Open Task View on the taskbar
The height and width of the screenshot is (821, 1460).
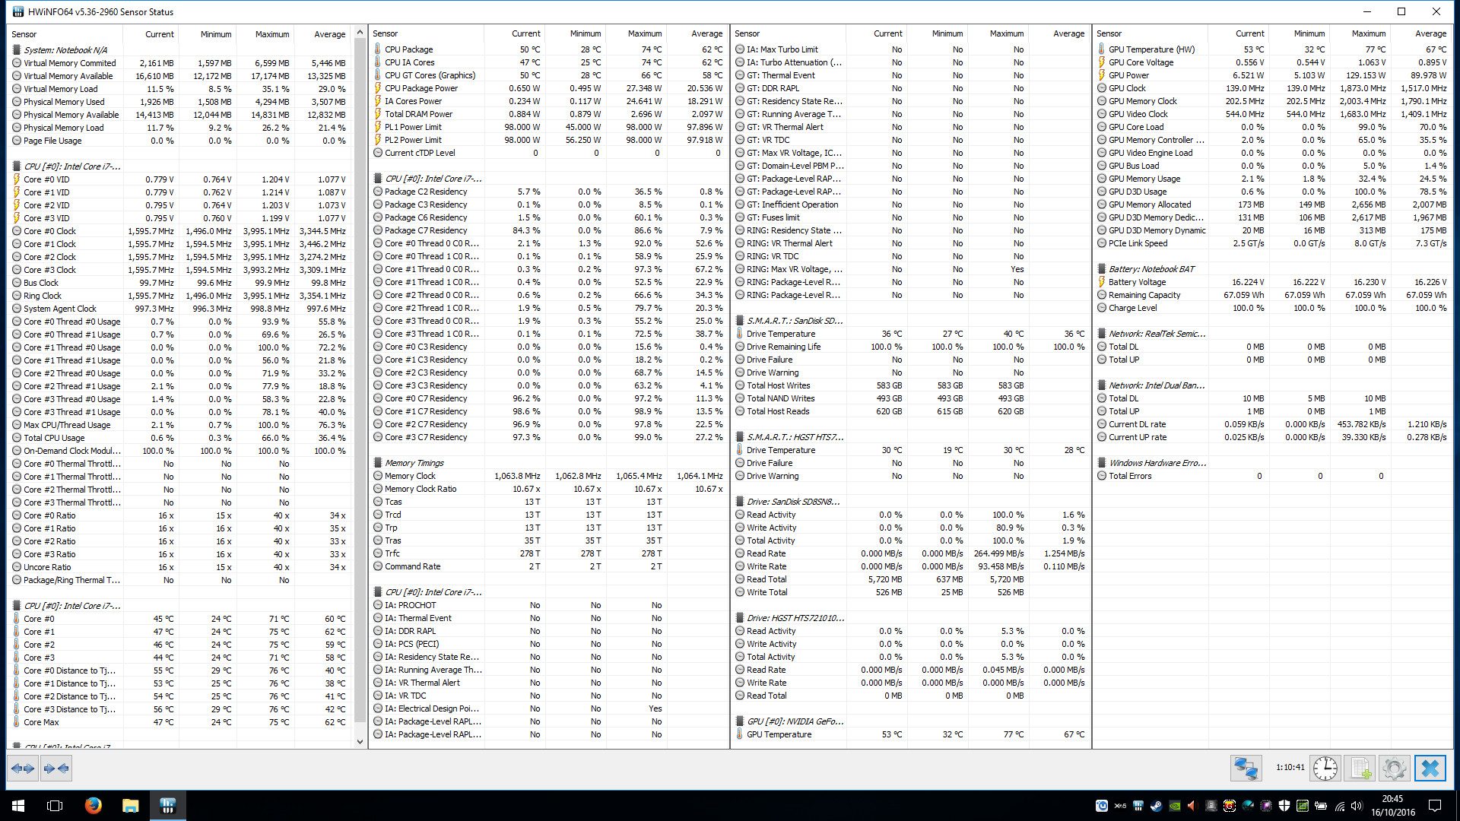[x=55, y=805]
